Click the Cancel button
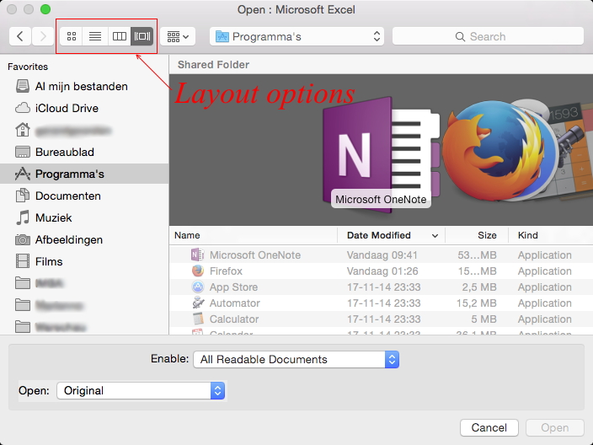 click(489, 427)
